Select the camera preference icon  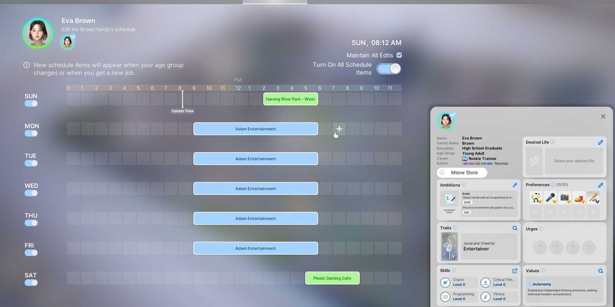click(x=564, y=198)
